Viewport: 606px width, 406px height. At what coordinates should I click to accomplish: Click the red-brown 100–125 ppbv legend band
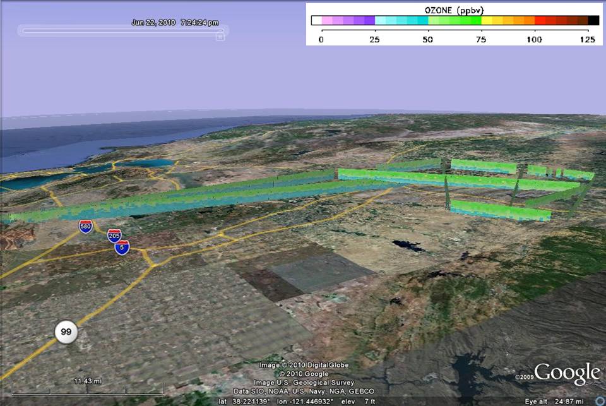(x=561, y=20)
